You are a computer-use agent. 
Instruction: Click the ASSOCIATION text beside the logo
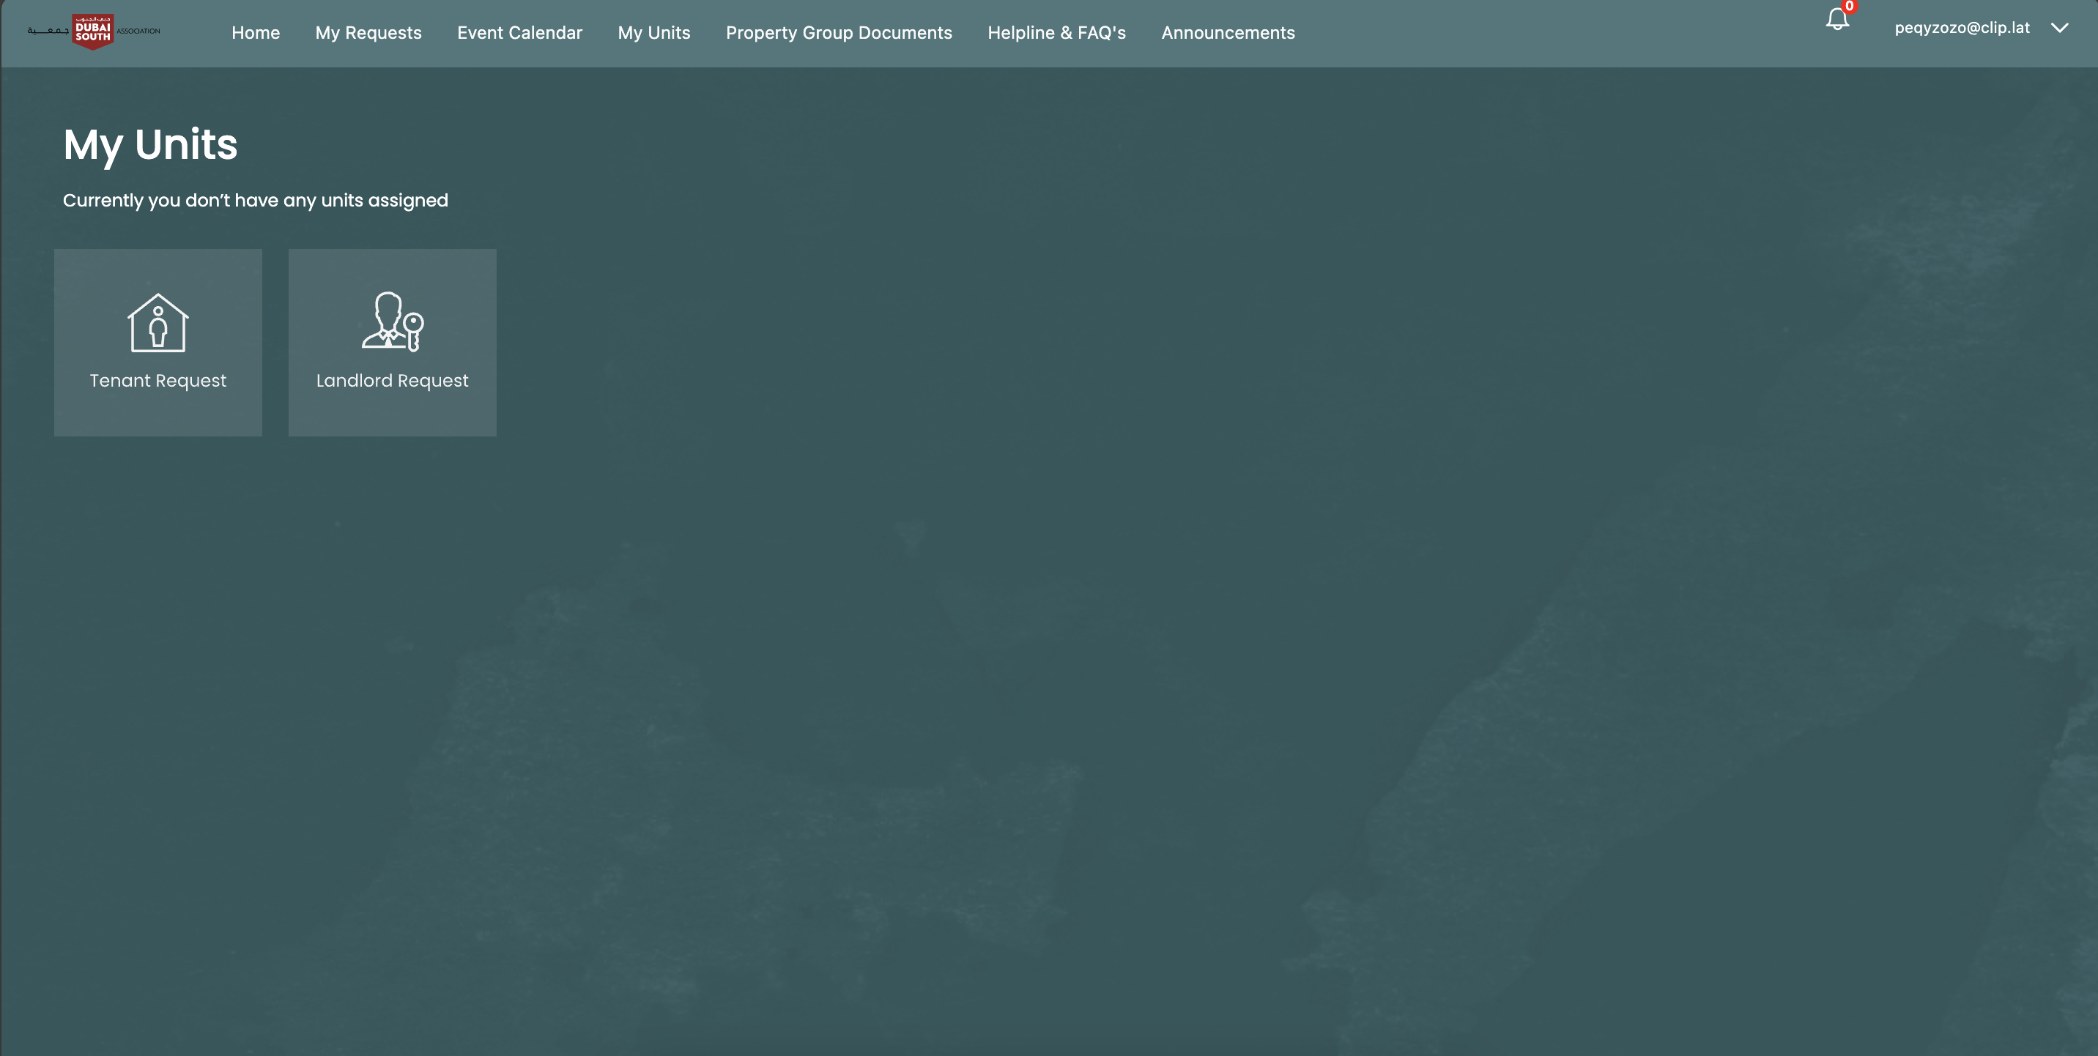[x=138, y=31]
